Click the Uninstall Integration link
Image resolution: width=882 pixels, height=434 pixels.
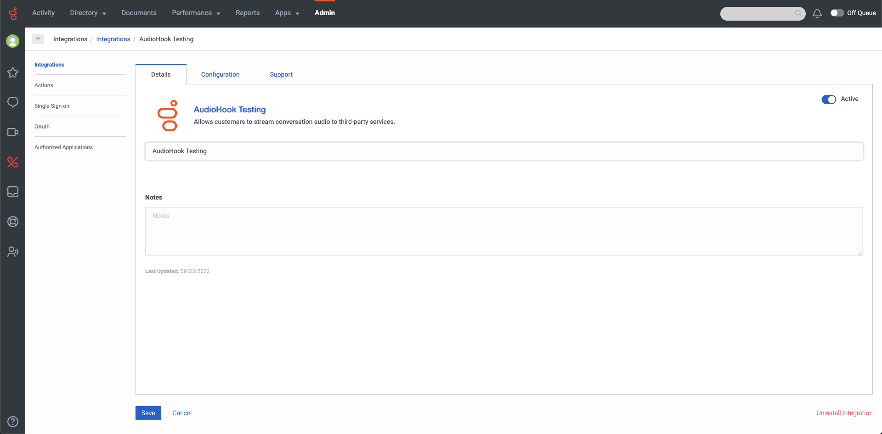pos(844,413)
